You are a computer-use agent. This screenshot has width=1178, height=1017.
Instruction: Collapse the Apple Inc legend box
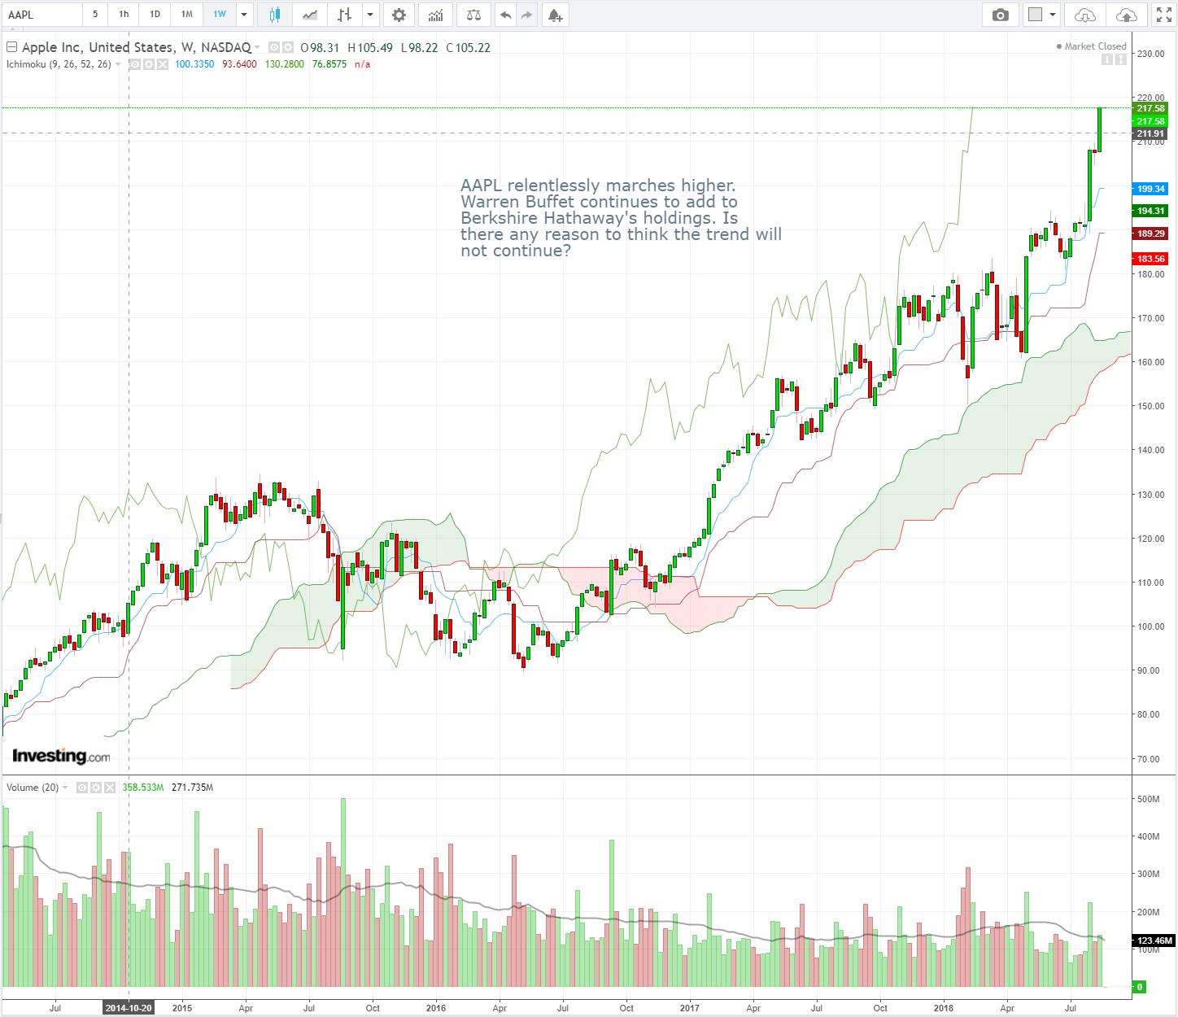coord(11,47)
